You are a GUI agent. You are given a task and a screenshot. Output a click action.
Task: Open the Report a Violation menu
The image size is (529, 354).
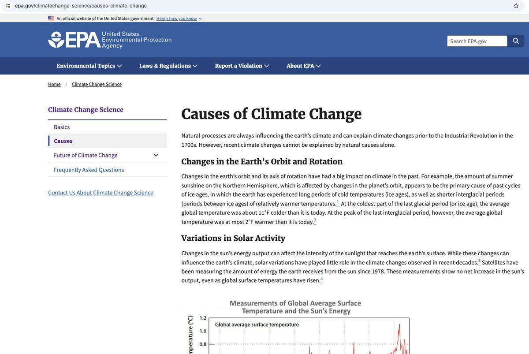point(242,66)
